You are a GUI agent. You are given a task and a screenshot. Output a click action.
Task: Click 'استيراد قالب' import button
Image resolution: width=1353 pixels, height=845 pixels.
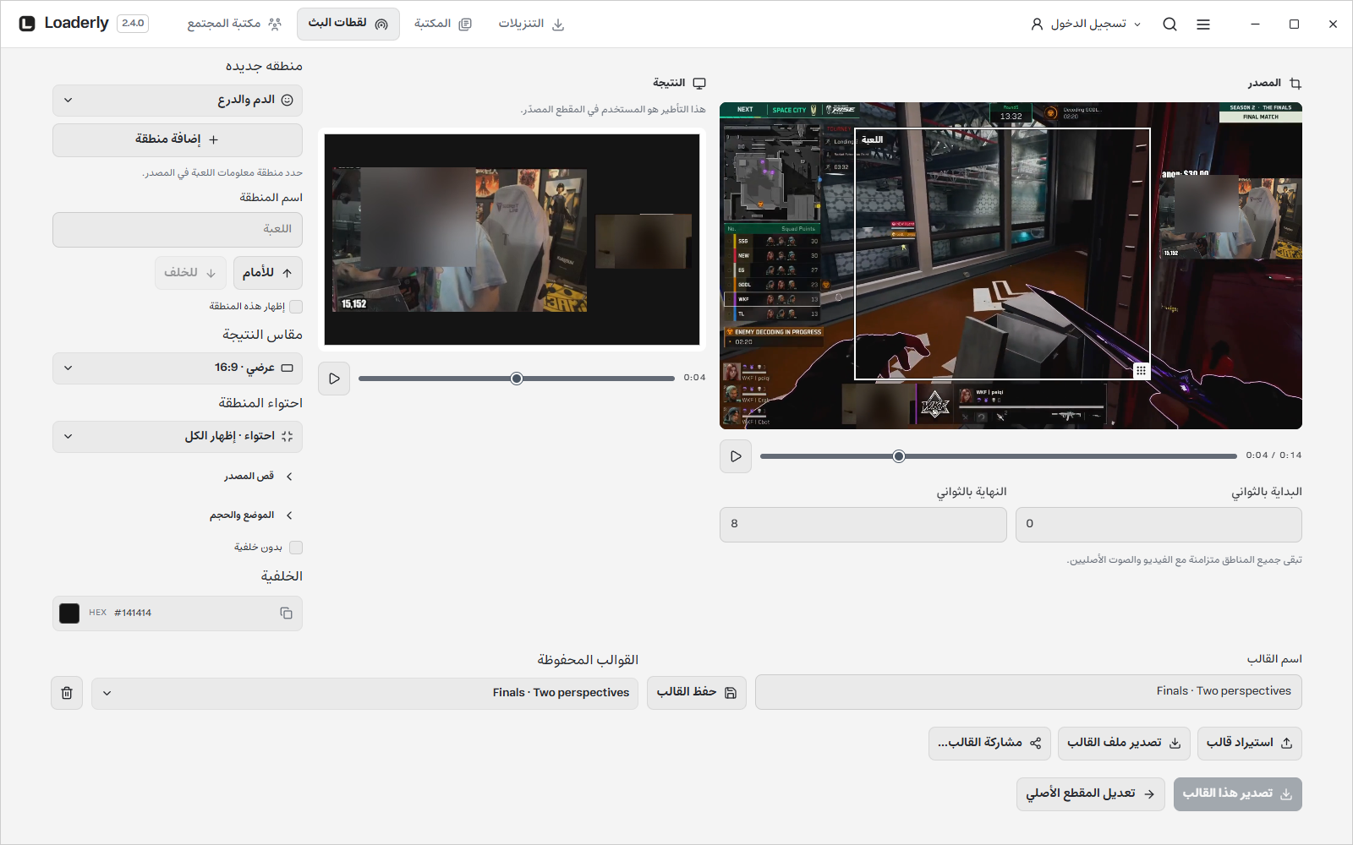(x=1250, y=744)
